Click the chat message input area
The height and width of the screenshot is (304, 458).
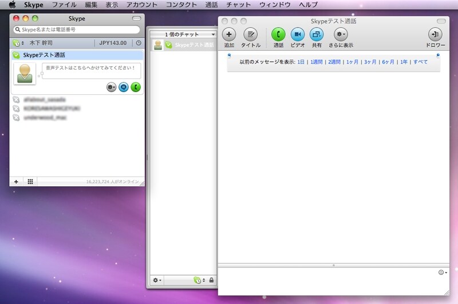tap(327, 281)
